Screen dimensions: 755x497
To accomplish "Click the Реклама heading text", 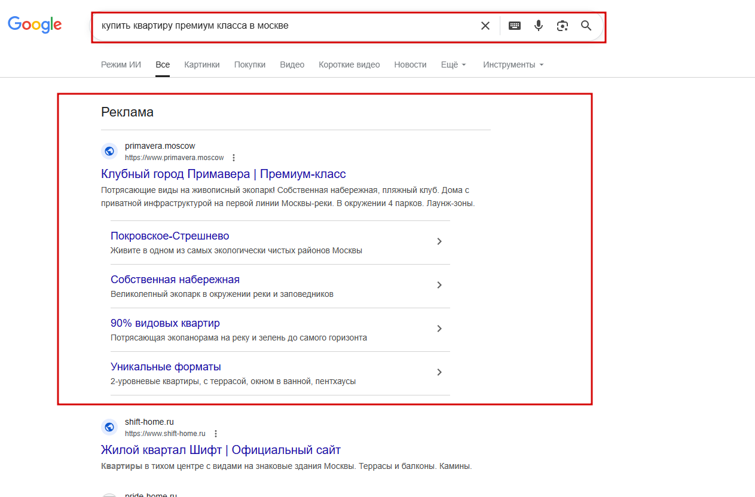I will pyautogui.click(x=127, y=112).
